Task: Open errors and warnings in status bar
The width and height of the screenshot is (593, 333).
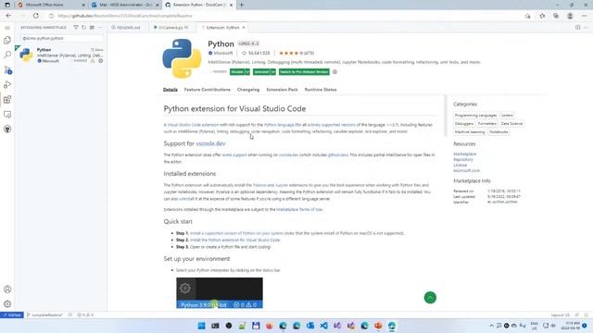Action: 85,314
